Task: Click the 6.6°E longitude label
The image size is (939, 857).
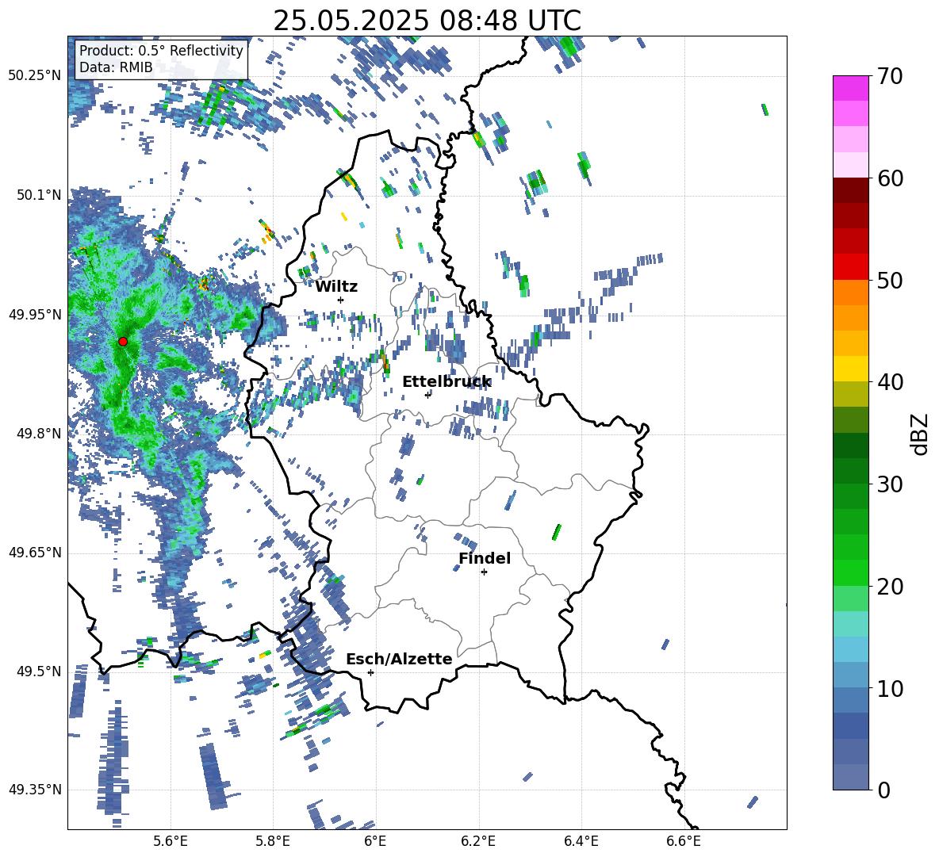Action: (684, 841)
